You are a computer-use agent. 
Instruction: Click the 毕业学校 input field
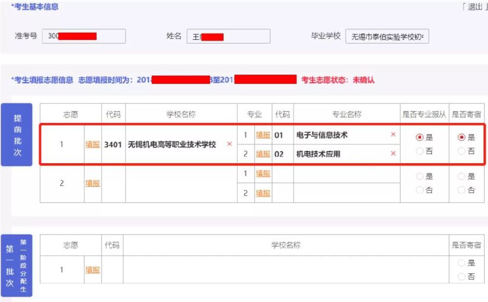[387, 36]
